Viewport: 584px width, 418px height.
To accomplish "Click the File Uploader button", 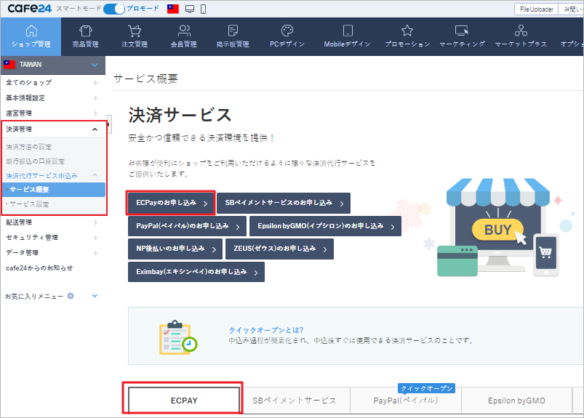I will [x=536, y=9].
